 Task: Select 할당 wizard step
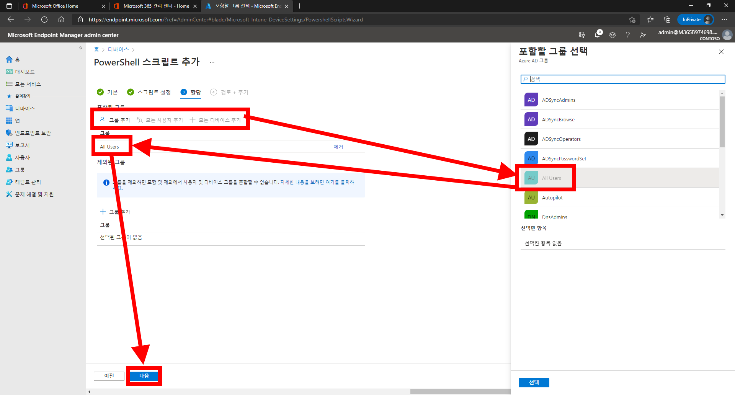pyautogui.click(x=191, y=92)
